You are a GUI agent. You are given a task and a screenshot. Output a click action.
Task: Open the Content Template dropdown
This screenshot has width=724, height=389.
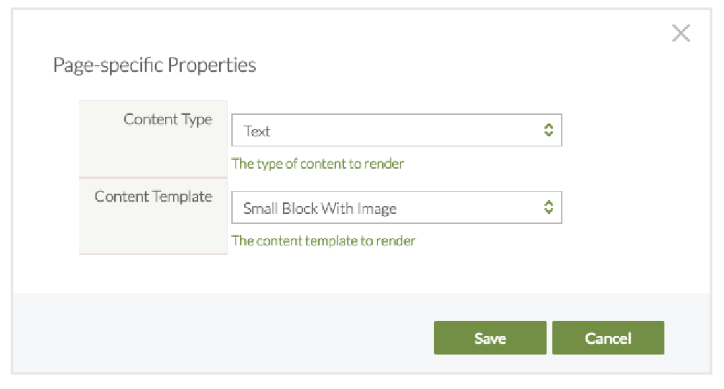click(x=388, y=208)
